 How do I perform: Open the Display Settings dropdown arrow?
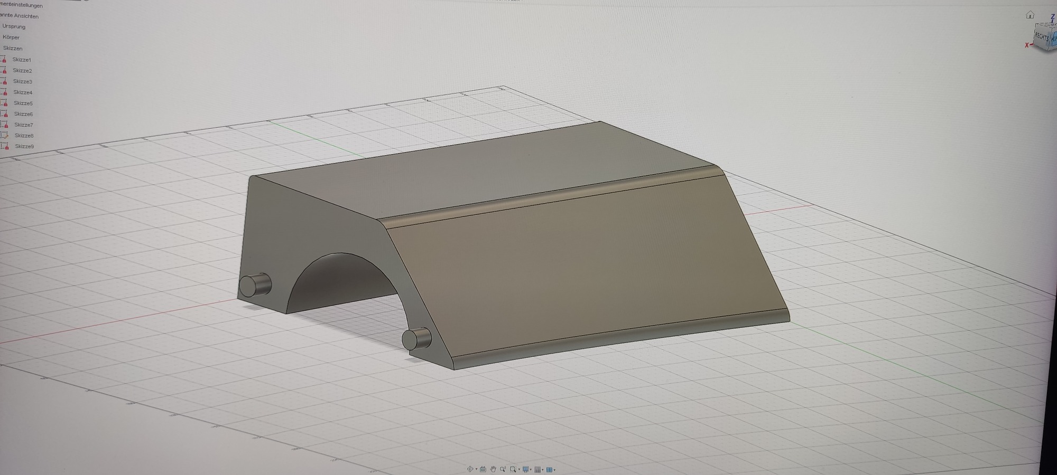pos(531,470)
